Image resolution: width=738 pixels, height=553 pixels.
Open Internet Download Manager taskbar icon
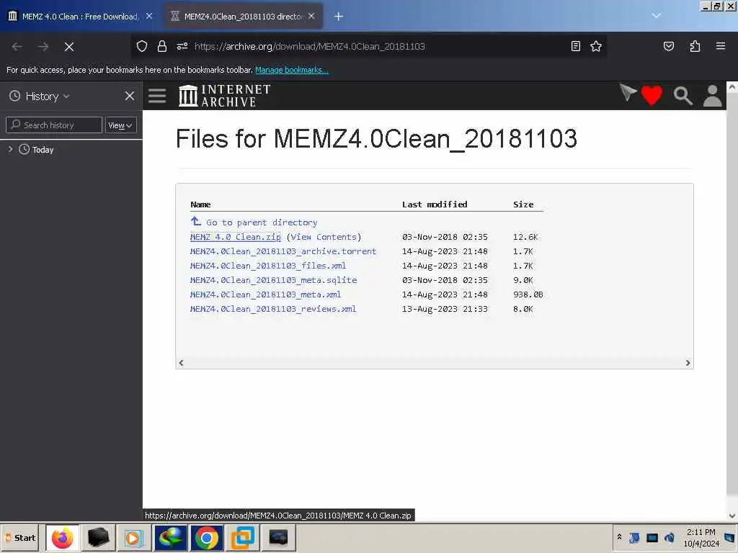170,537
